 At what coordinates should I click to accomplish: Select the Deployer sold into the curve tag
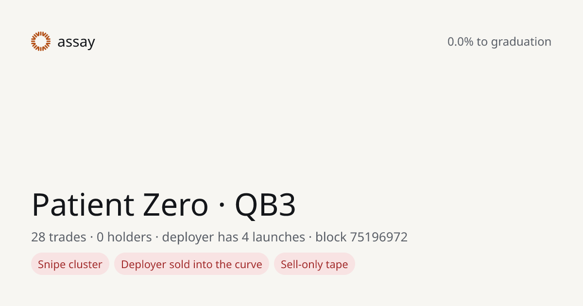tap(191, 264)
